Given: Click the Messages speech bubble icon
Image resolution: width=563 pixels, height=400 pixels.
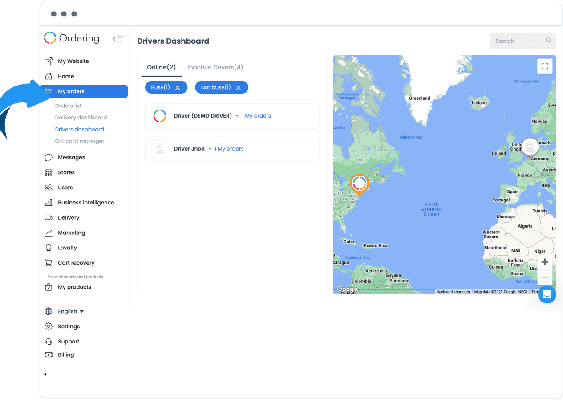Looking at the screenshot, I should (x=49, y=157).
